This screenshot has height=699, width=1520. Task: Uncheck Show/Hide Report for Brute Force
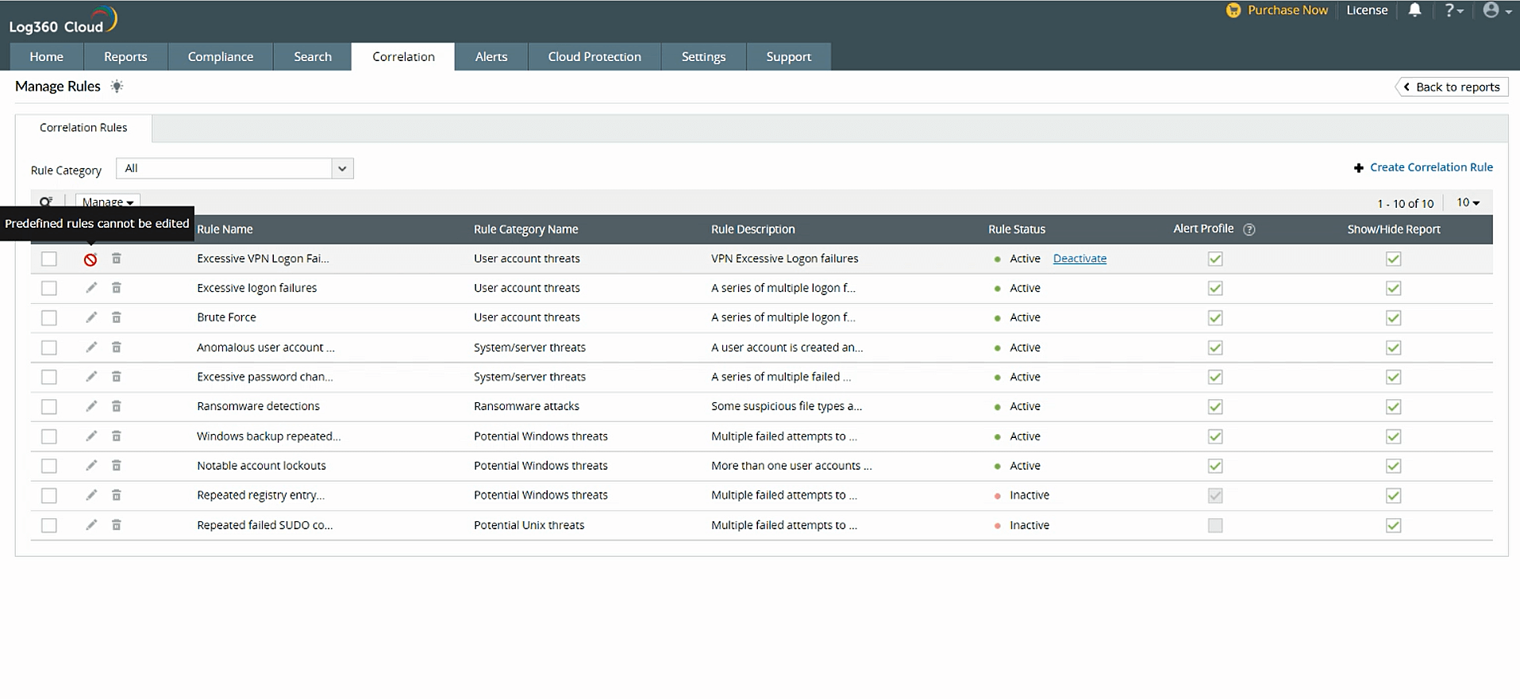[x=1393, y=318]
